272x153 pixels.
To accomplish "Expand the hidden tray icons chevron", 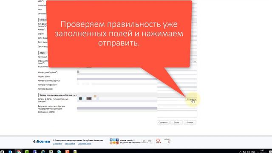I will (240, 152).
